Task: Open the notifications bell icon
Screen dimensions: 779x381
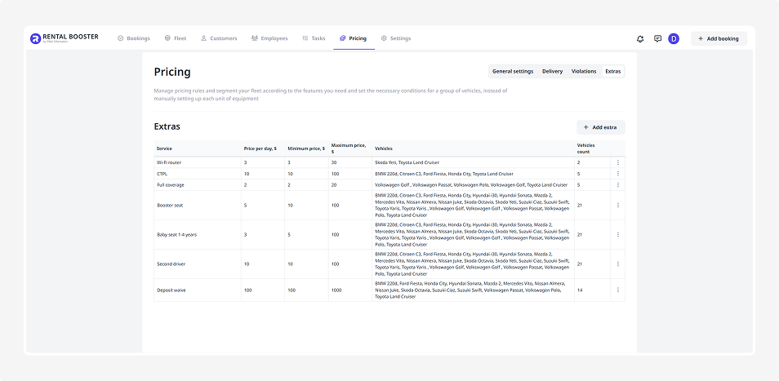Action: (x=640, y=38)
